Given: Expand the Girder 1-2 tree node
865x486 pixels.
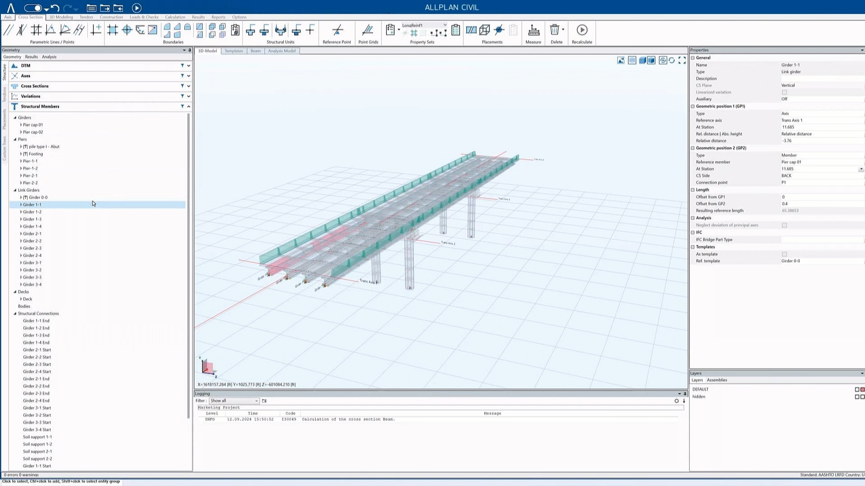Looking at the screenshot, I should pyautogui.click(x=21, y=212).
